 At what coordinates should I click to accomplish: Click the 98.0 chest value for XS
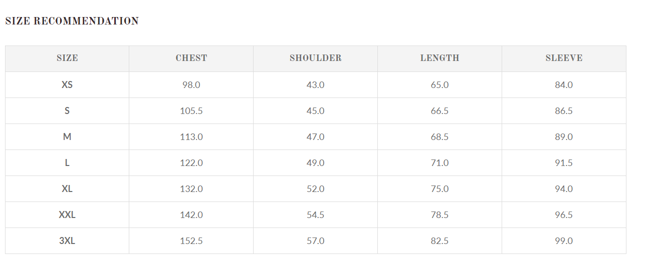click(x=191, y=85)
